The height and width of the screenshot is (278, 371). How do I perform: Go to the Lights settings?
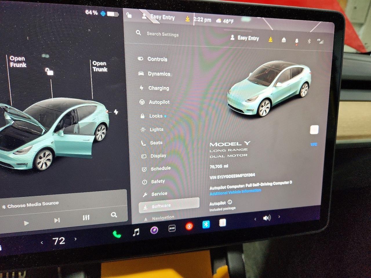[152, 129]
